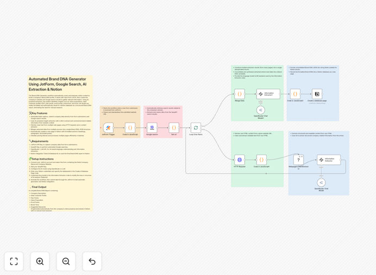Click the 'Automated Brand DNA Generator' title text
The image size is (376, 275).
[58, 84]
